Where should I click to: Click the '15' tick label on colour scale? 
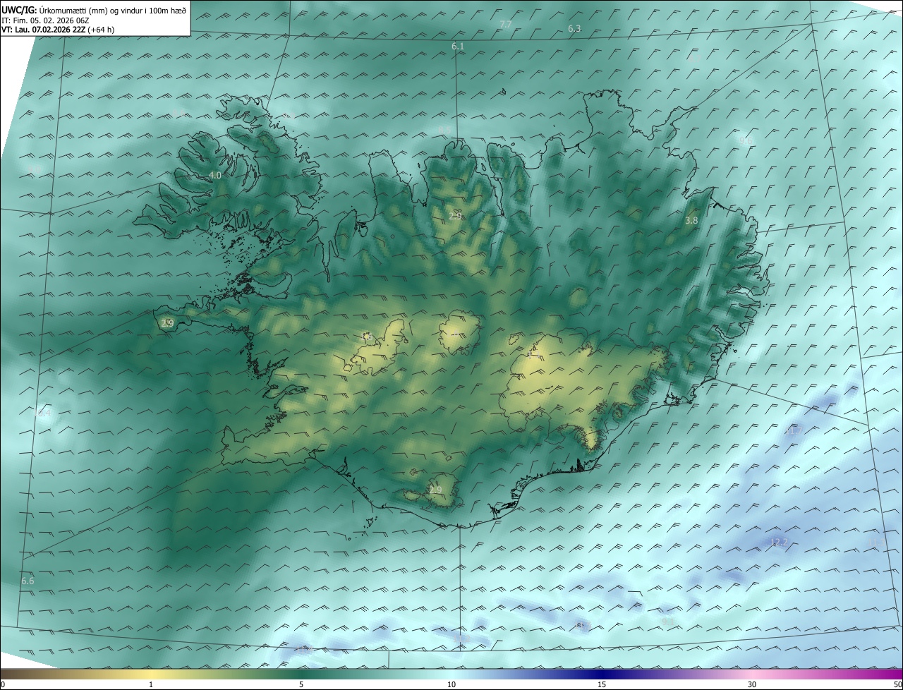[602, 684]
